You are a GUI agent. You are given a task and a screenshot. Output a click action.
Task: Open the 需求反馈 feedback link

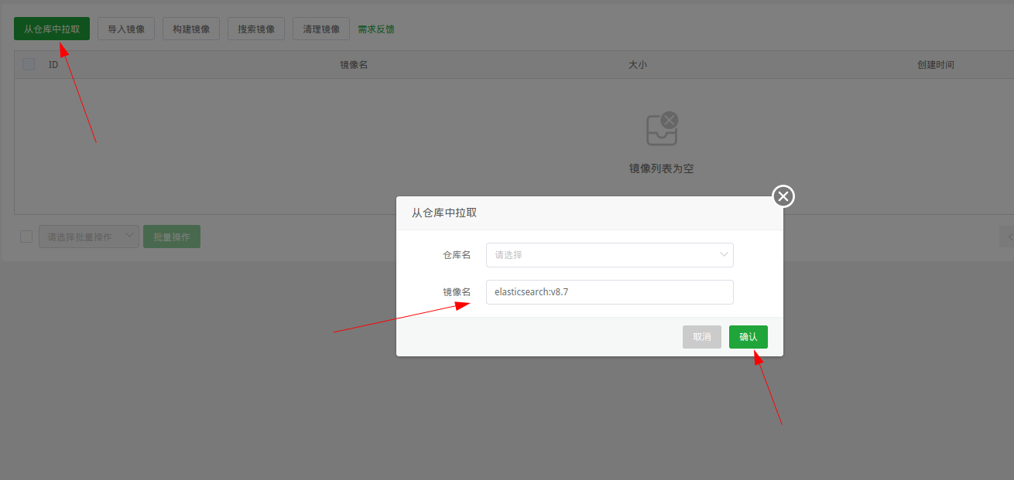point(376,29)
